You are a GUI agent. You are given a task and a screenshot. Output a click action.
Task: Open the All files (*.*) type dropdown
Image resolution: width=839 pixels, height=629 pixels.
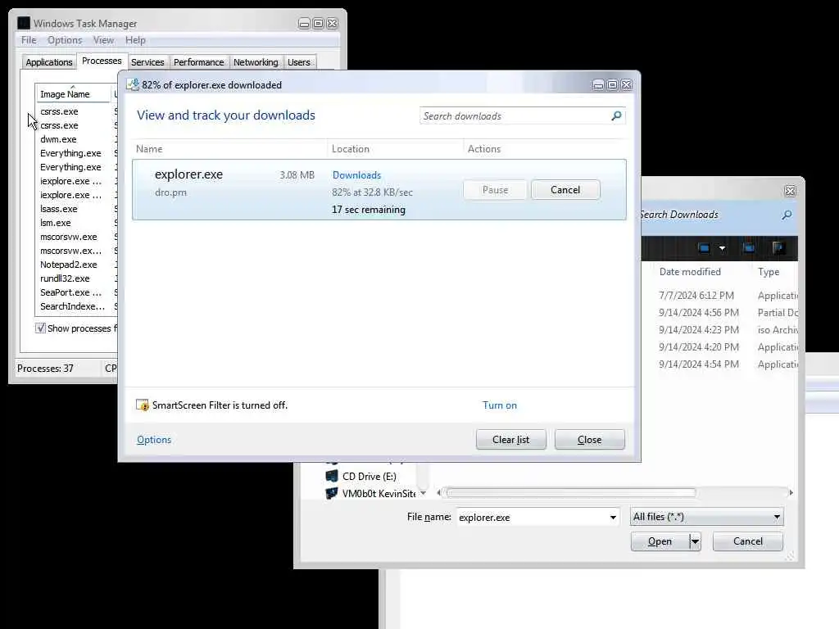point(706,517)
